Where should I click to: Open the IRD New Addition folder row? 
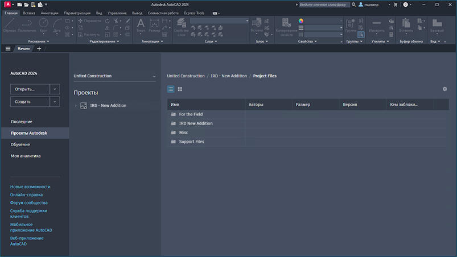pyautogui.click(x=307, y=123)
